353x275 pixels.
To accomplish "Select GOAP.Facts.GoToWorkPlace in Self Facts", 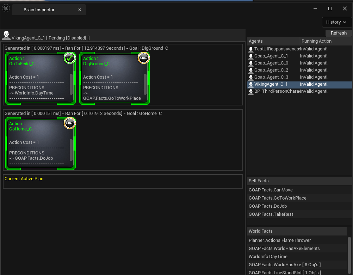I will 299,198.
